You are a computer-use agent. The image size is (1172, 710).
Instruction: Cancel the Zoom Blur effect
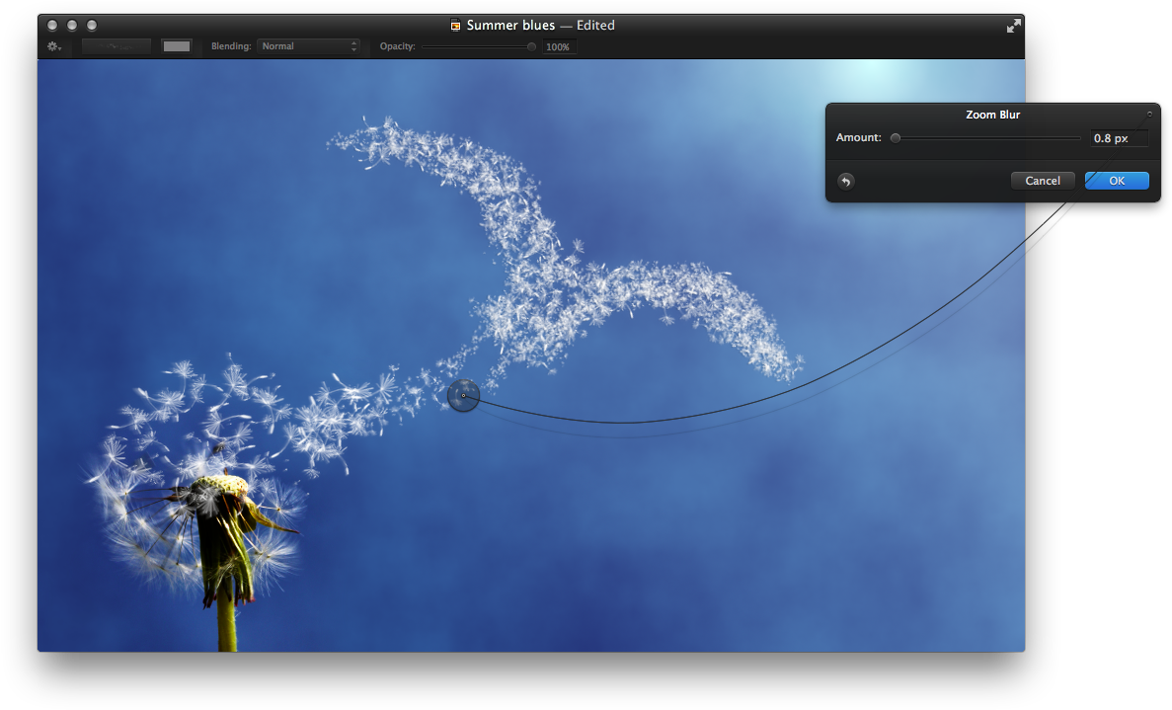pos(1042,181)
